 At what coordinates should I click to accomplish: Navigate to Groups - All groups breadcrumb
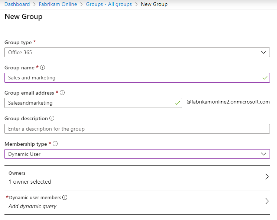(x=109, y=4)
